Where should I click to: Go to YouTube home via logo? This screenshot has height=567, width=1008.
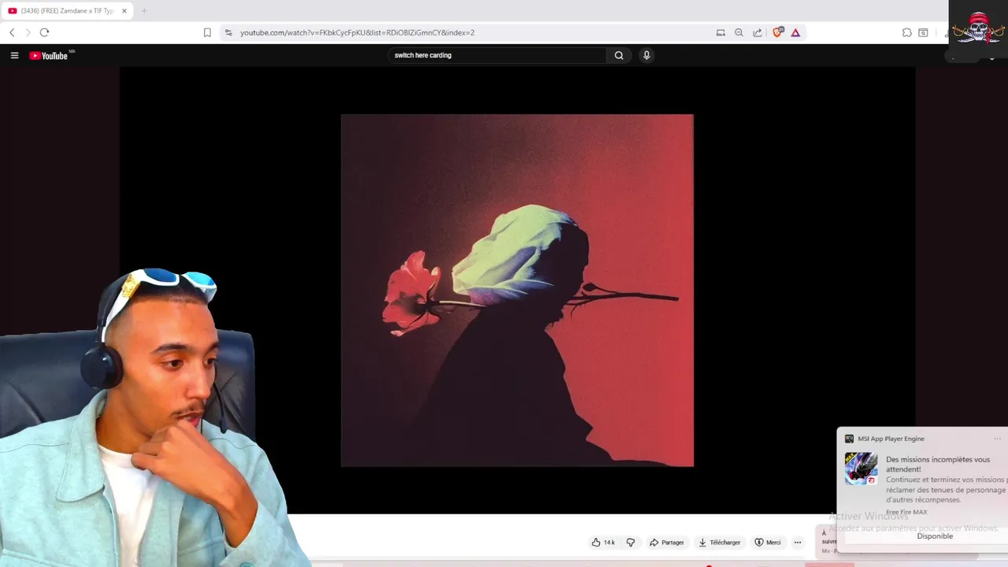(49, 55)
